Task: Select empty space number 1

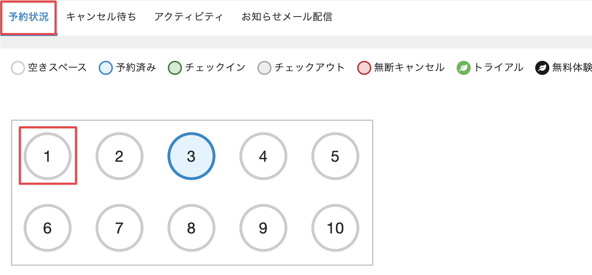Action: coord(48,156)
